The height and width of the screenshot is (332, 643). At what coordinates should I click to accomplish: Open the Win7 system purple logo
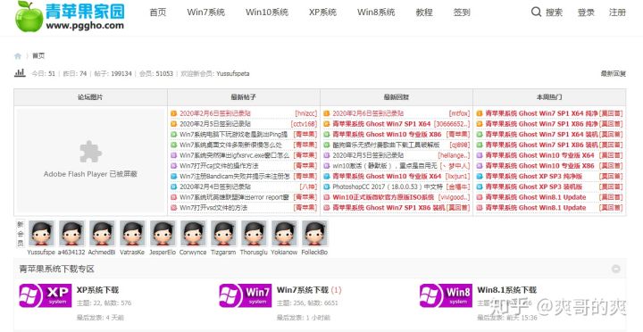click(246, 295)
